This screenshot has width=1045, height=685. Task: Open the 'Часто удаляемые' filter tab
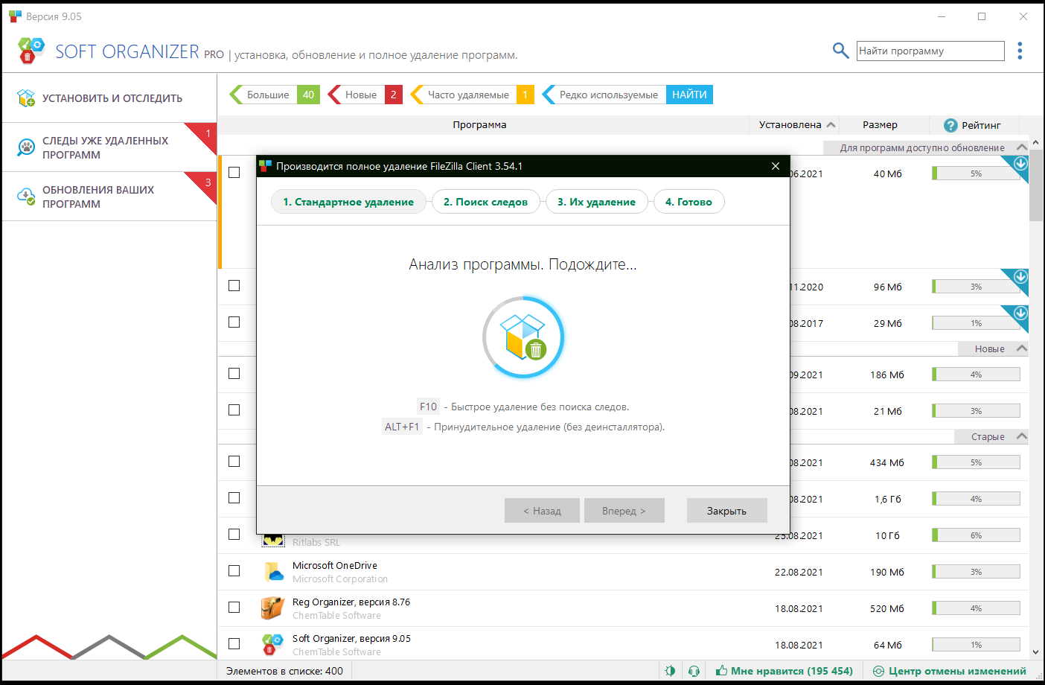pos(472,95)
